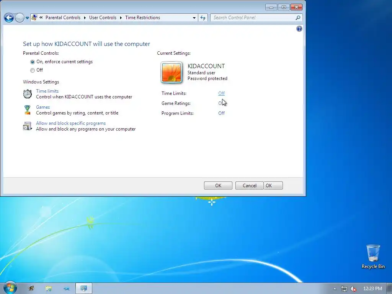Maximize the Parental Controls window
This screenshot has height=294, width=392.
coord(284,7)
